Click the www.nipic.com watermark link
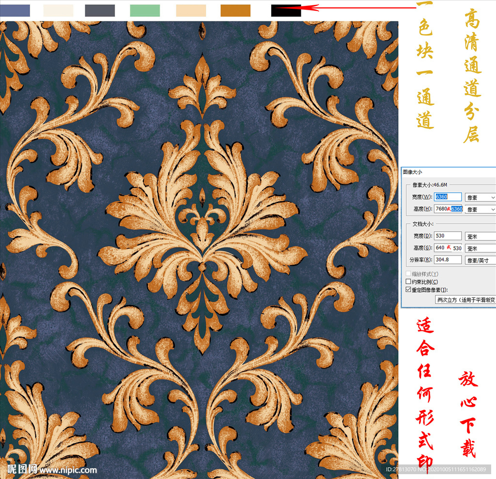Screen dimensions: 496x479 [x=68, y=470]
